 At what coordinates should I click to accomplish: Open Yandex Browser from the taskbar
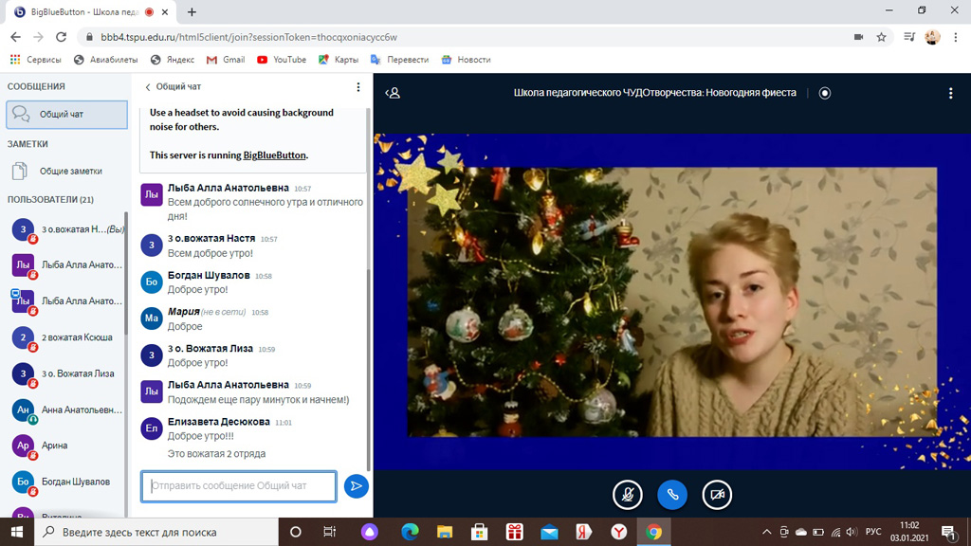pyautogui.click(x=618, y=532)
